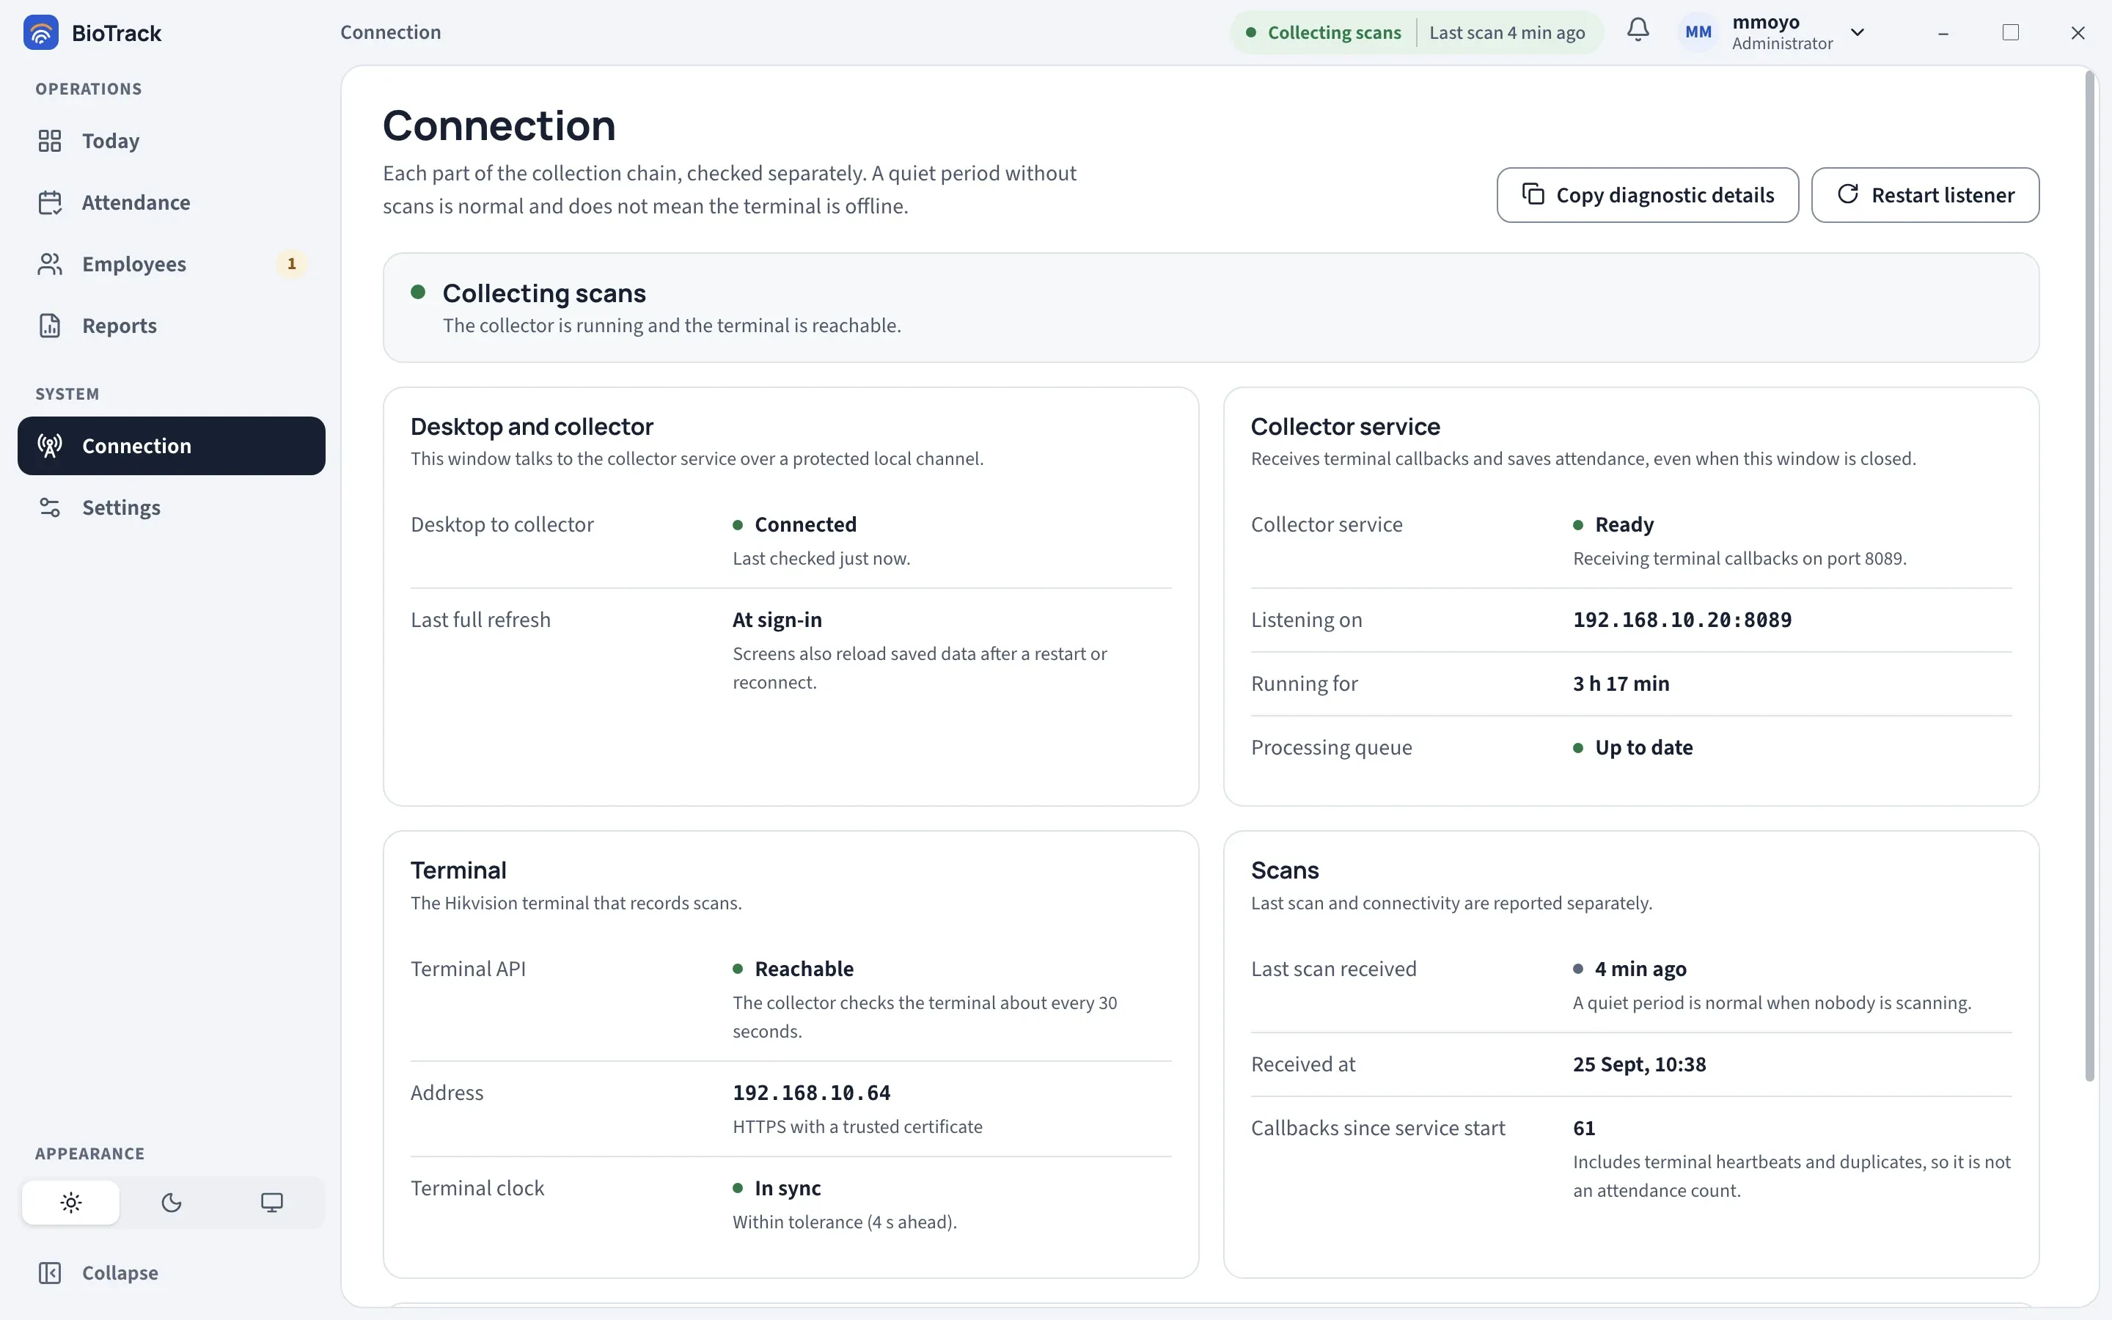Switch to dark theme moon icon
2112x1320 pixels.
[171, 1203]
